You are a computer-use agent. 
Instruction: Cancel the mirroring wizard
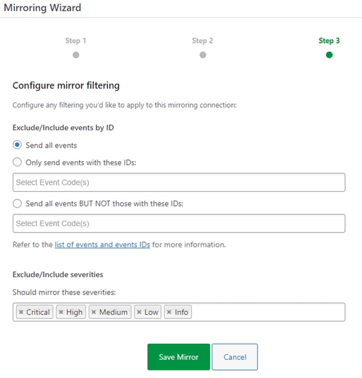pyautogui.click(x=234, y=357)
